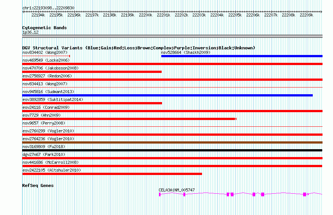
Task: Click the 22198k ruler tick label
Action: tap(110, 15)
